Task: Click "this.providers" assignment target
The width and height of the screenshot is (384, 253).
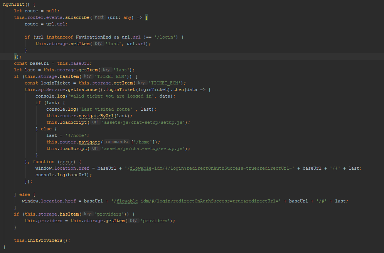Action: point(44,221)
